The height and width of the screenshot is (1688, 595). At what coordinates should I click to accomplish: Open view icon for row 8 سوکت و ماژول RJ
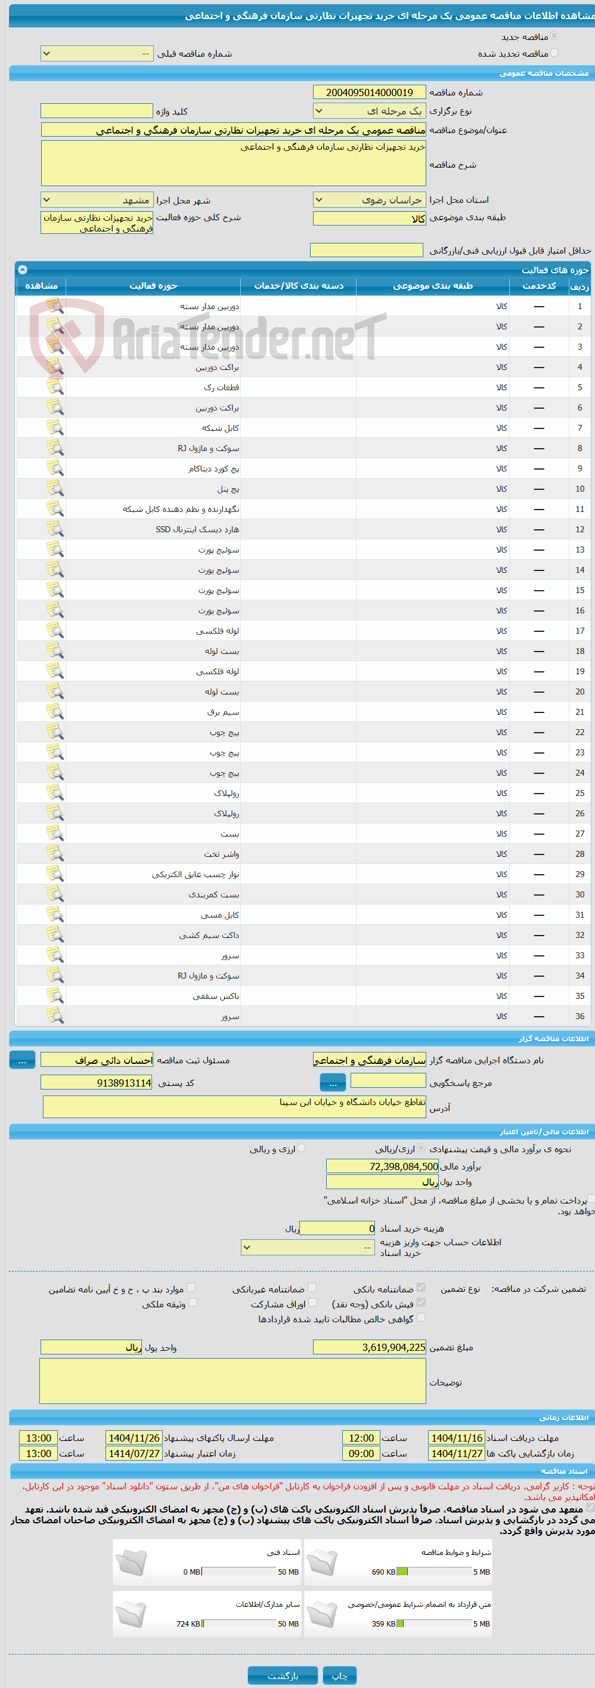tap(55, 448)
